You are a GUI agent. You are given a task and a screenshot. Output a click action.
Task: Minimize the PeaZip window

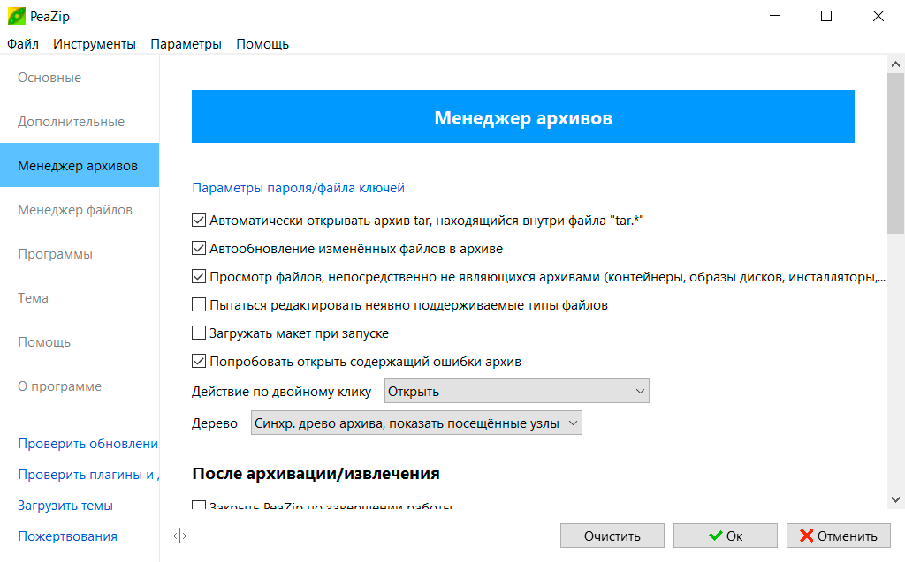click(x=775, y=16)
